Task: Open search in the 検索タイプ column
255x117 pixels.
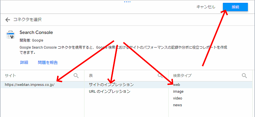Action: (244, 75)
